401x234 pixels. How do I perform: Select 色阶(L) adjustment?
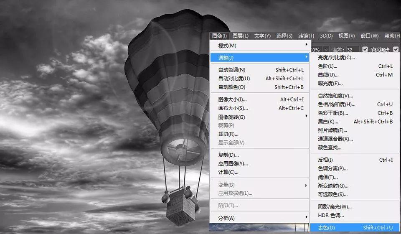[x=355, y=66]
